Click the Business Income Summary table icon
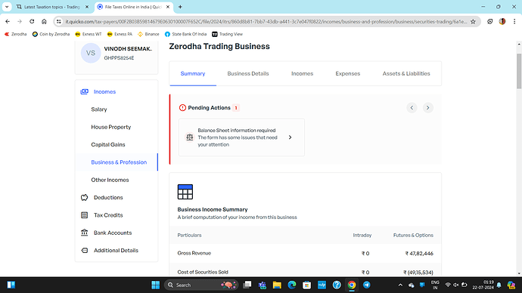Viewport: 522px width, 293px height. (185, 192)
